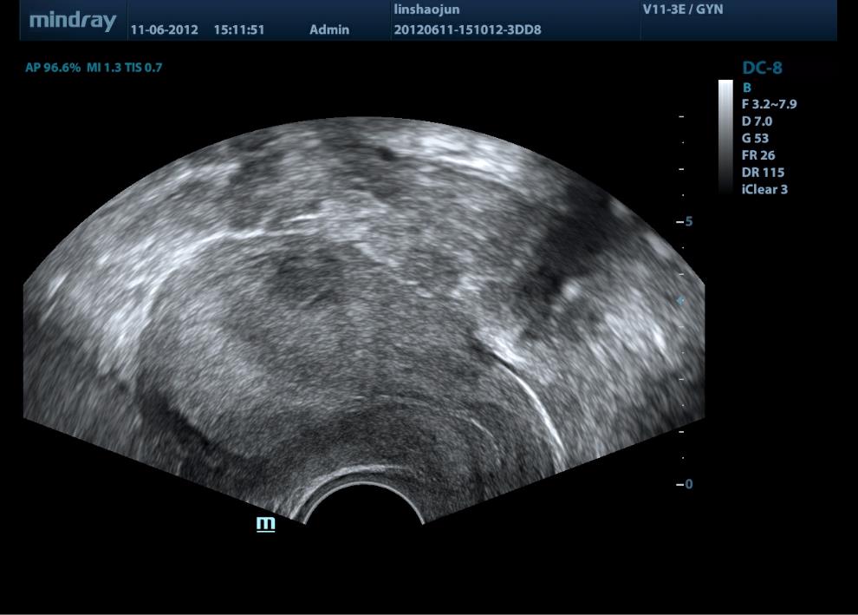Click the acoustic power AP 96.6% readout
Image resolution: width=858 pixels, height=615 pixels.
(x=54, y=68)
